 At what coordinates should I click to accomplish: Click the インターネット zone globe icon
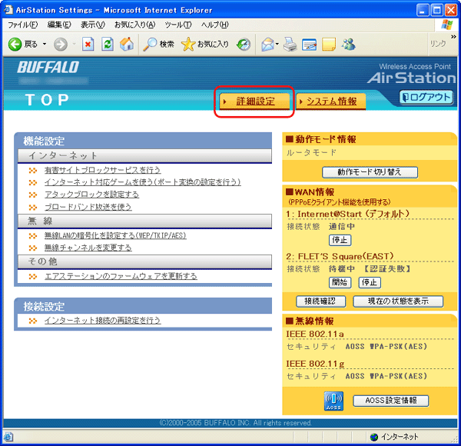[374, 437]
